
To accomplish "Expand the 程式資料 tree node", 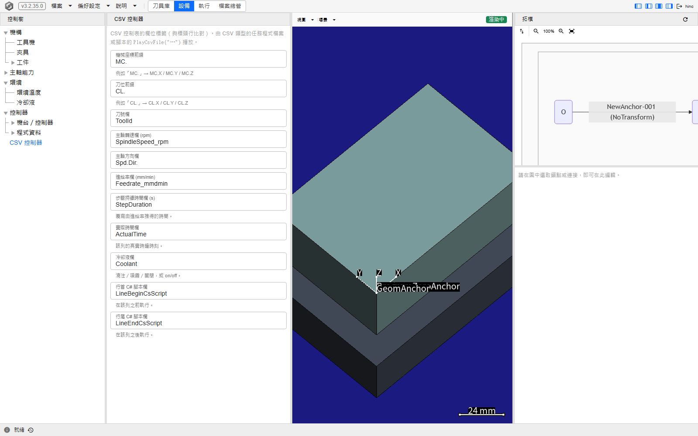I will tap(13, 133).
